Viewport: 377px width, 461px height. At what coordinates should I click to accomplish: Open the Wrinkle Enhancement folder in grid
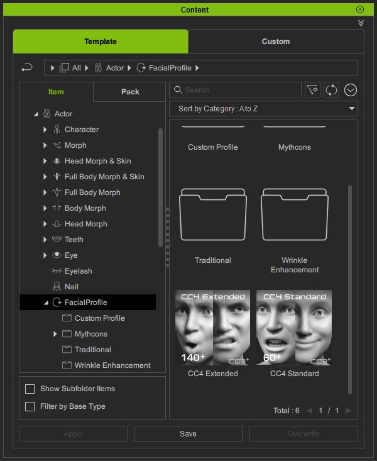(x=295, y=214)
